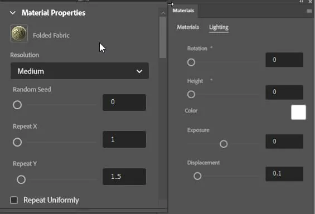Click the Repeat X slider handle
Viewport: 315px width, 214px height.
click(x=17, y=142)
